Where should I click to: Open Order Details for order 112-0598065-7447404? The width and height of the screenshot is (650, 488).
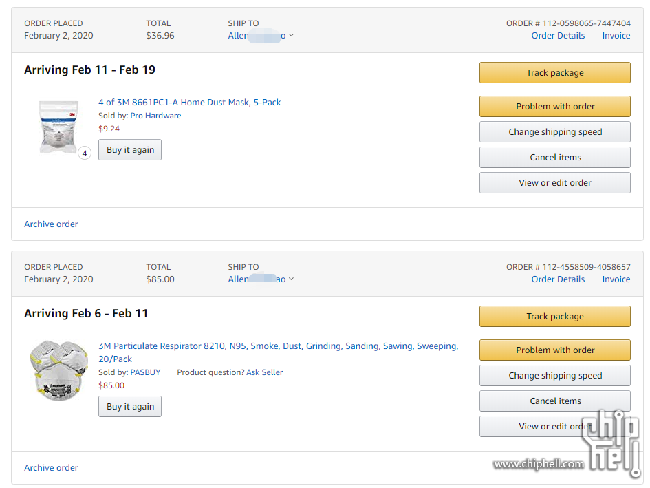[558, 36]
